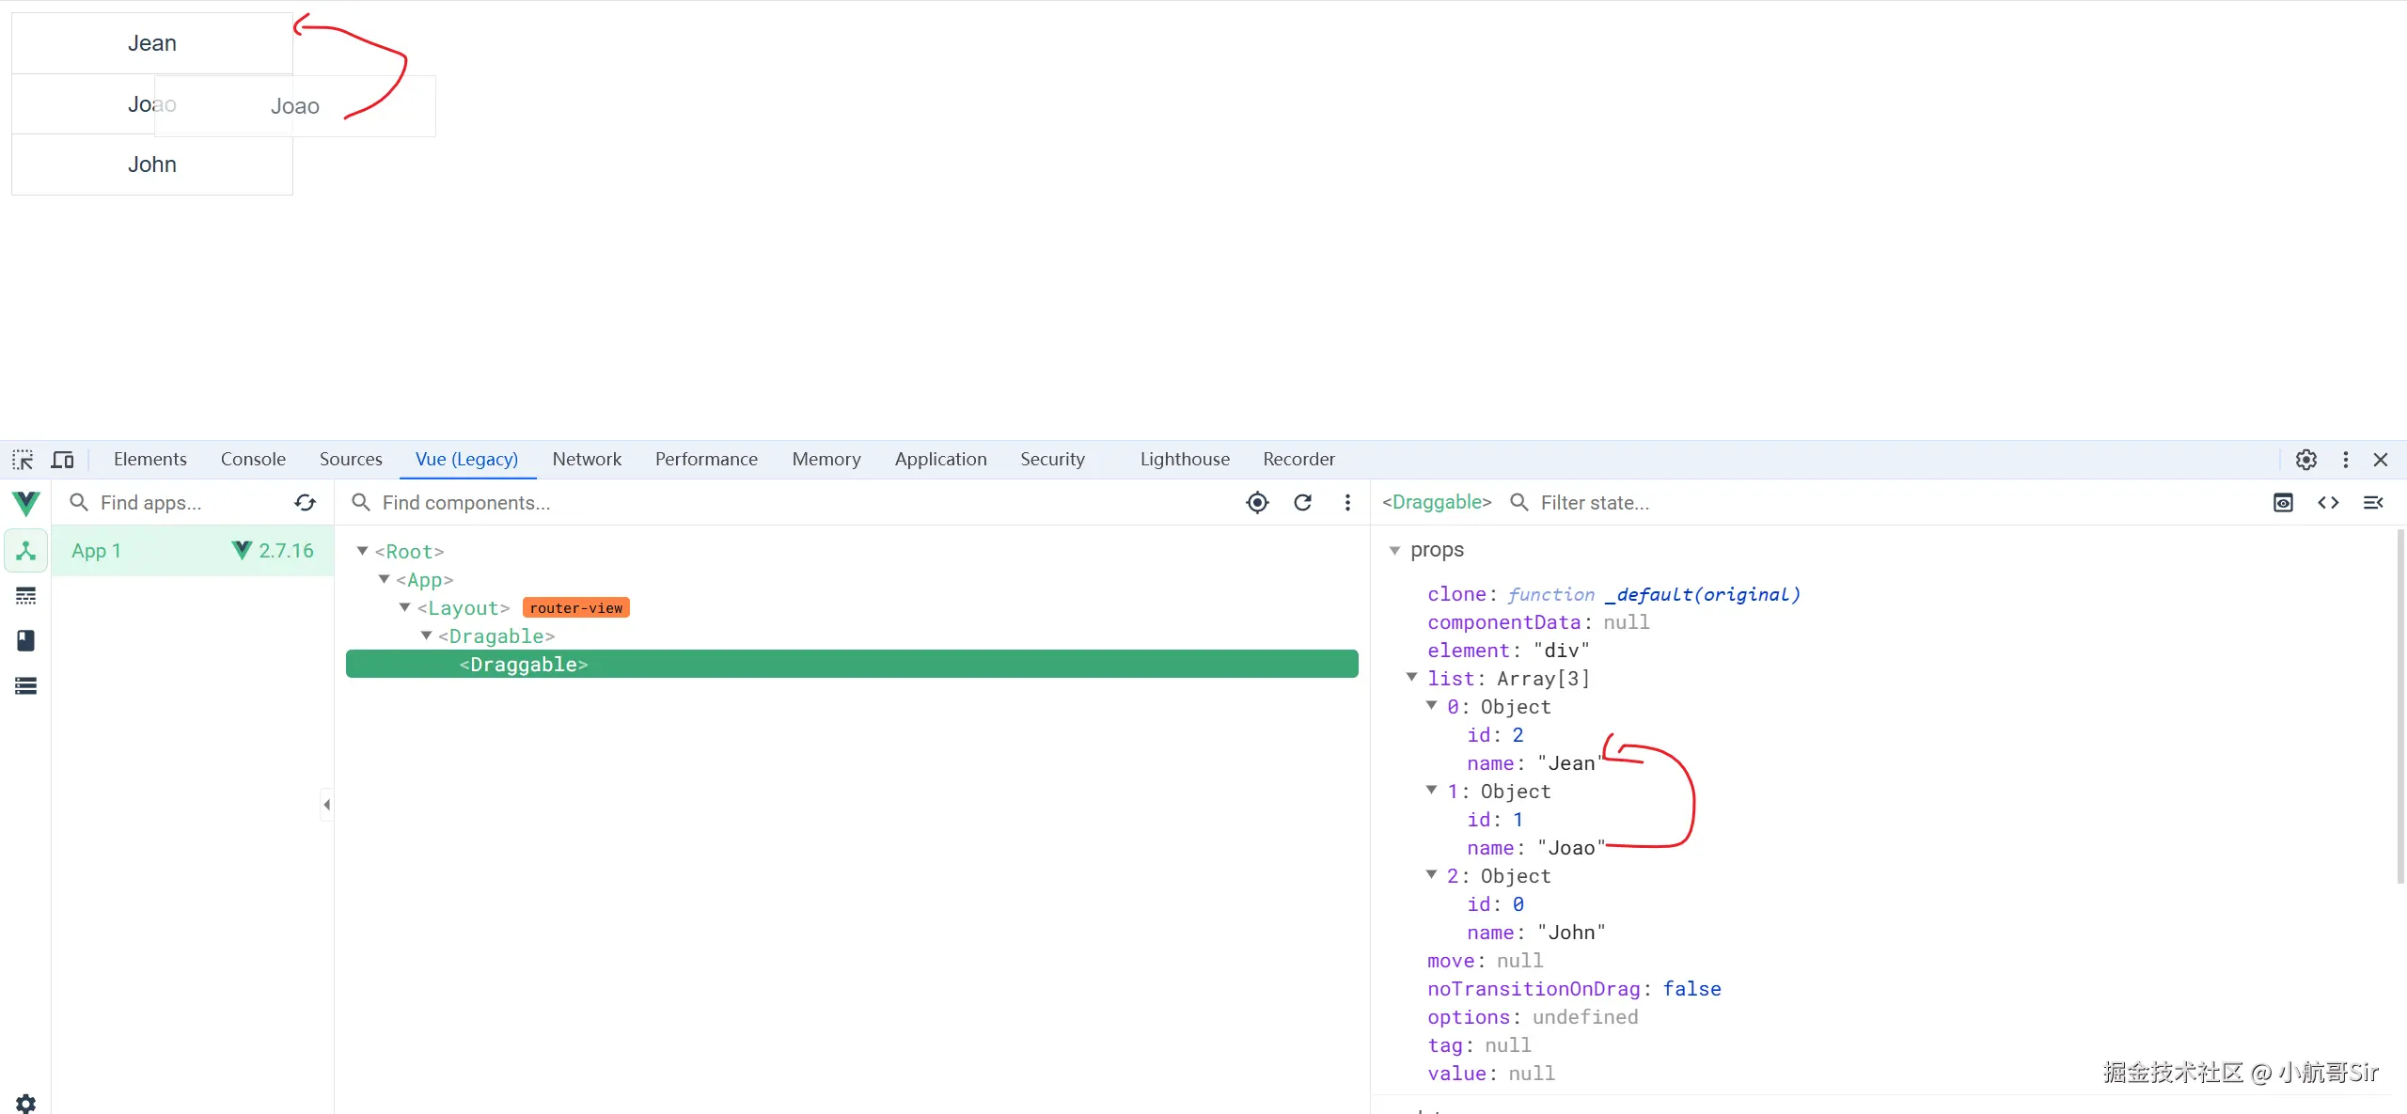Switch to the Console tab
This screenshot has height=1114, width=2407.
253,460
